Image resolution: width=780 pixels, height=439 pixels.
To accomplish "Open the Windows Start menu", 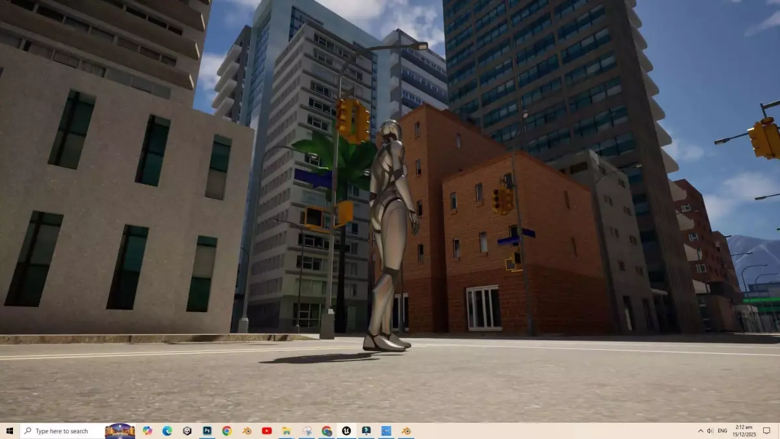I will click(10, 431).
